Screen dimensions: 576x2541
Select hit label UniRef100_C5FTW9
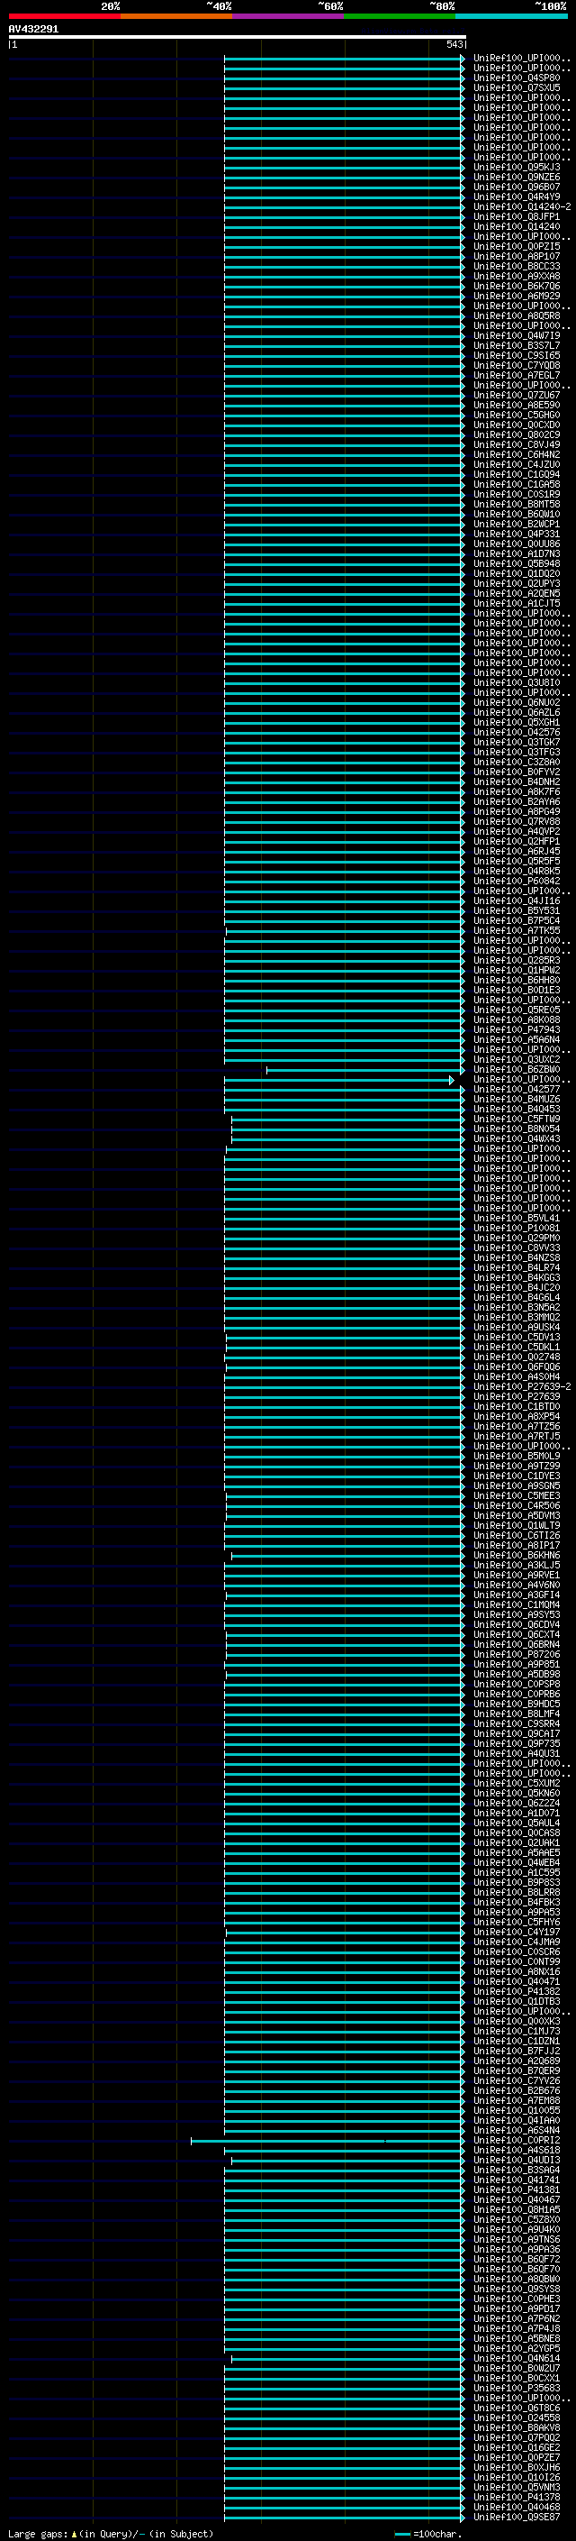pos(517,1120)
